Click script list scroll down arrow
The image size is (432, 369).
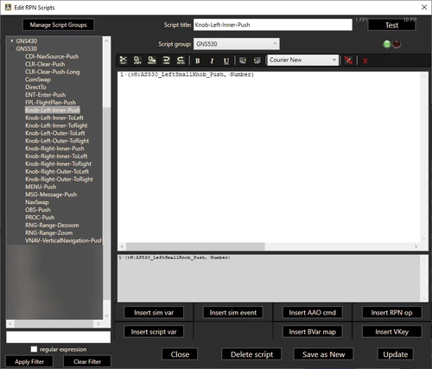coord(106,315)
